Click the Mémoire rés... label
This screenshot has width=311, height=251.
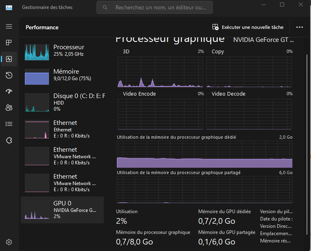coord(275,241)
